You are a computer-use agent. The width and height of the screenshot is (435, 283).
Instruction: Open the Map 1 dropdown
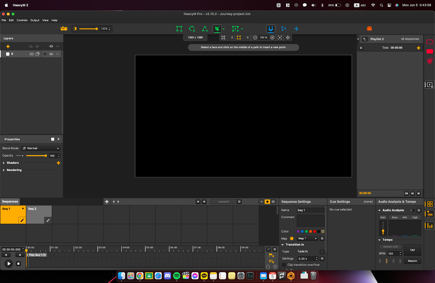point(307,239)
